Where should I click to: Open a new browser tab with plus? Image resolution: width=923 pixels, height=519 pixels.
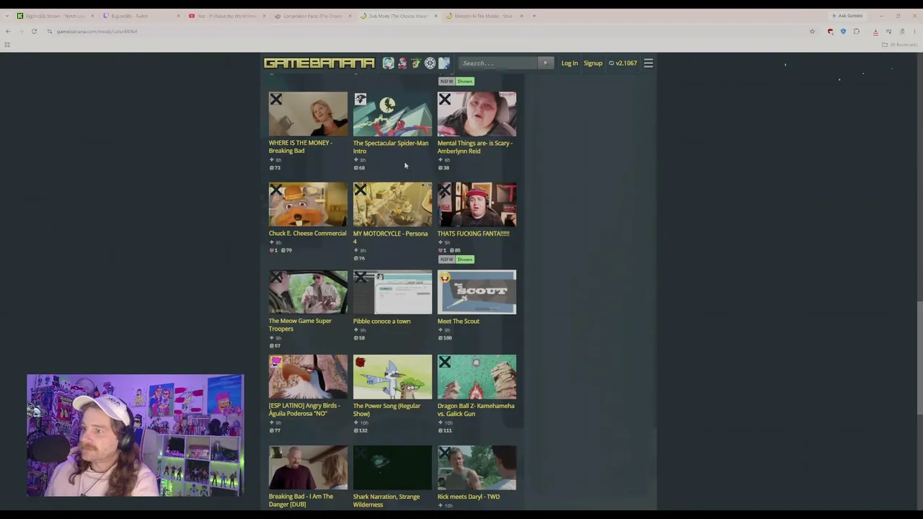tap(534, 16)
